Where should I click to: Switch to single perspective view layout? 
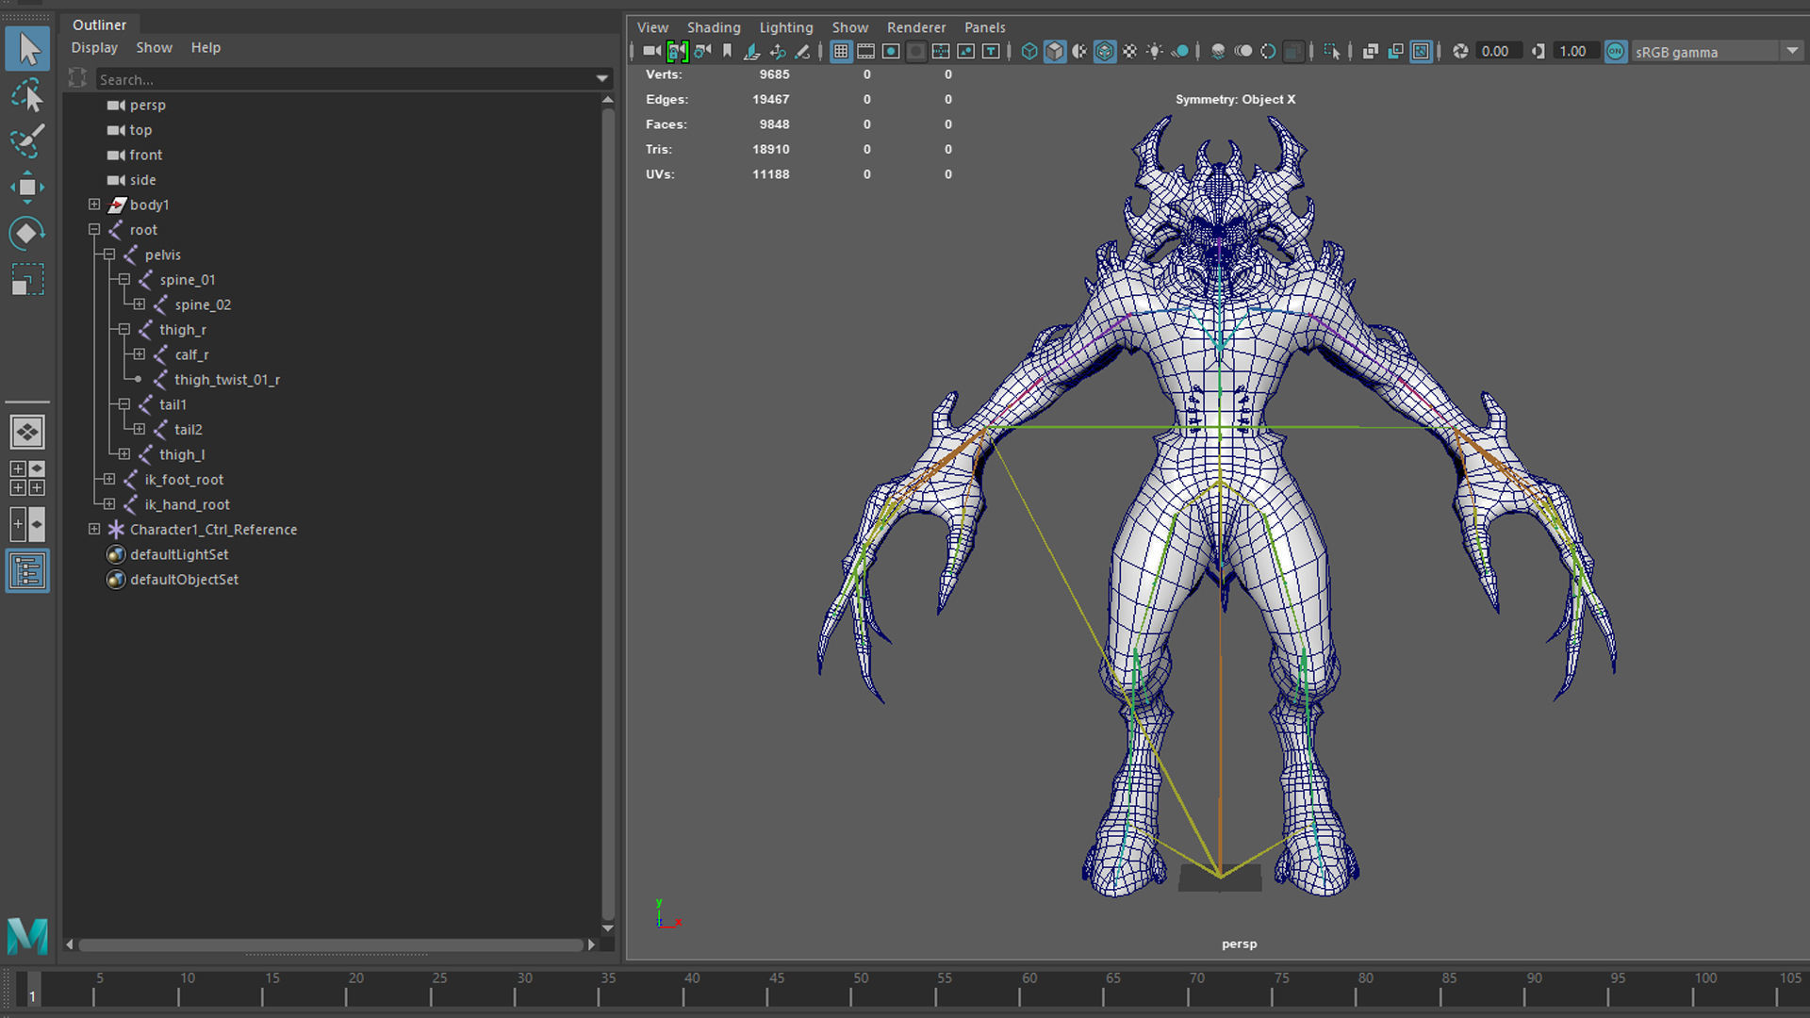click(27, 433)
